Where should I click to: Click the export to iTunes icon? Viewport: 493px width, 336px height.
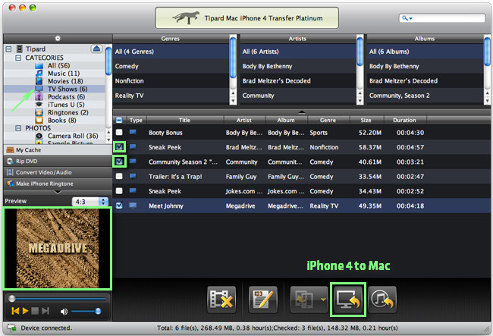[x=382, y=300]
